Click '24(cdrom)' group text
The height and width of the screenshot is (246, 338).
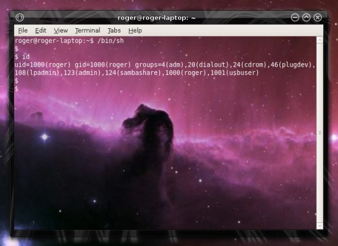[250, 65]
